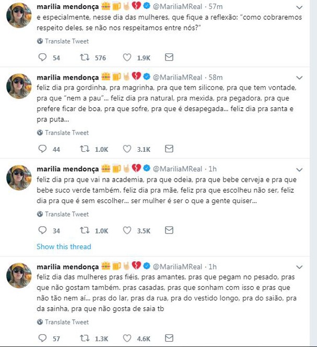Image resolution: width=317 pixels, height=347 pixels.
Task: Retweet the 58m tweet about gordinha
Action: click(85, 149)
